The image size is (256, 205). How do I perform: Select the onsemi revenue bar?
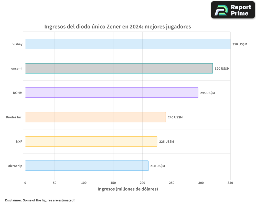click(x=119, y=68)
